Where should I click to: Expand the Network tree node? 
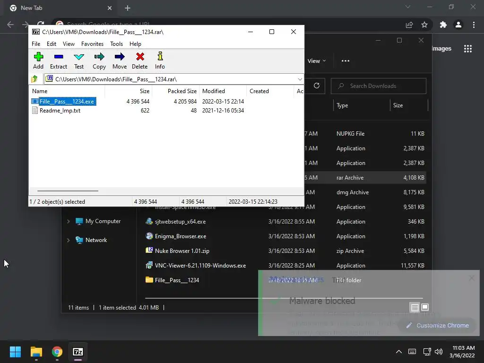coord(68,240)
